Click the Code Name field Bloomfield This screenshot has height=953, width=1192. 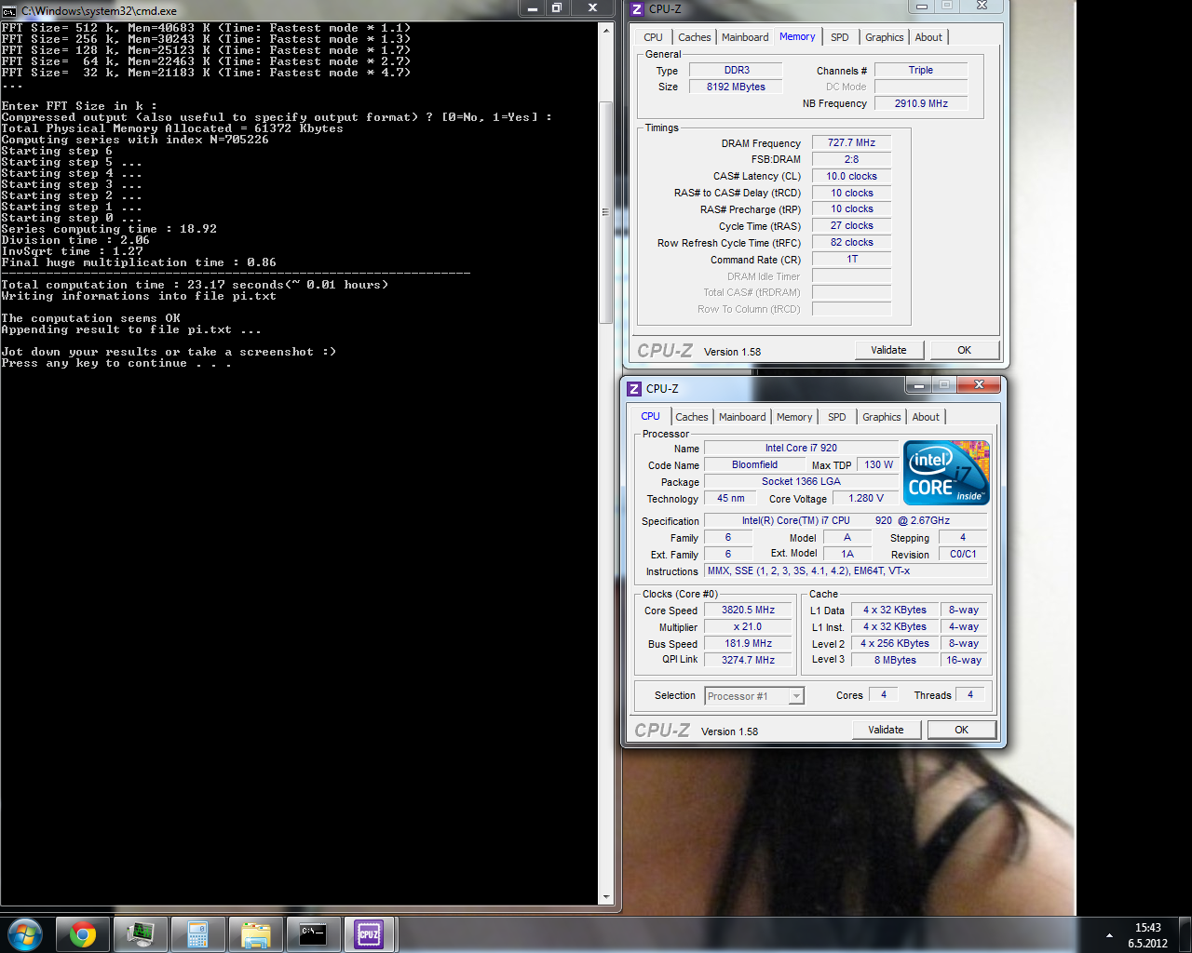[754, 464]
